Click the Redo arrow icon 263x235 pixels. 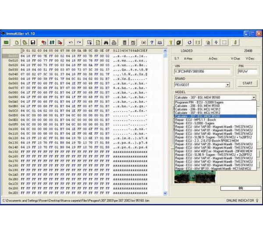pyautogui.click(x=79, y=42)
